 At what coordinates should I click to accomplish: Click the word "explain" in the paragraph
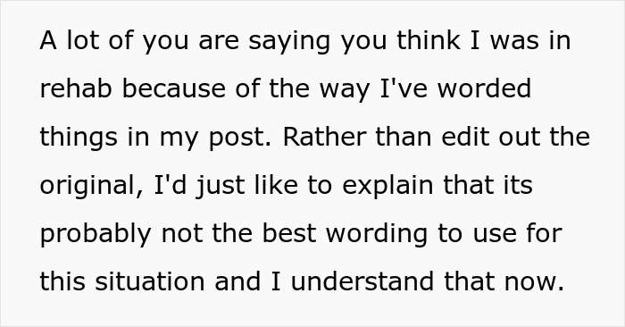[x=387, y=187]
